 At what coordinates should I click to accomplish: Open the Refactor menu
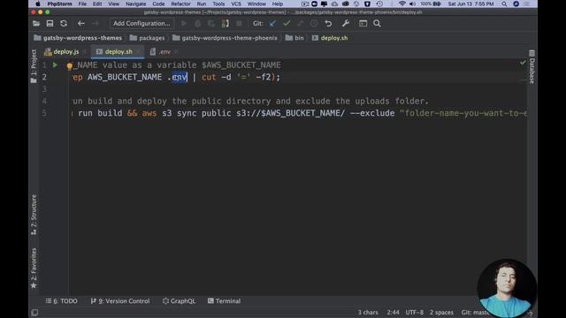click(180, 4)
